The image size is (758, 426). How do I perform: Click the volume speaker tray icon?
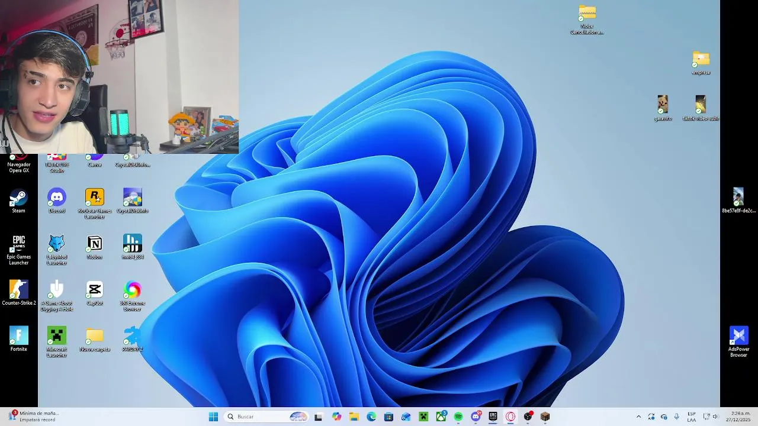(x=715, y=417)
